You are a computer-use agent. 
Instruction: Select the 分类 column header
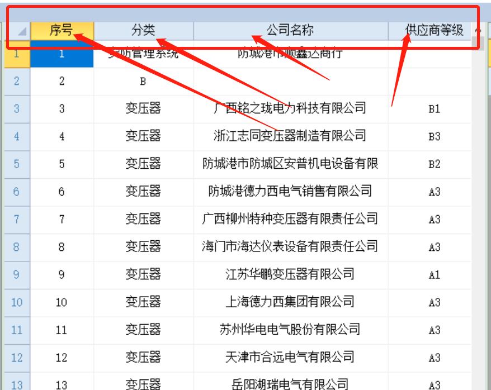click(143, 31)
